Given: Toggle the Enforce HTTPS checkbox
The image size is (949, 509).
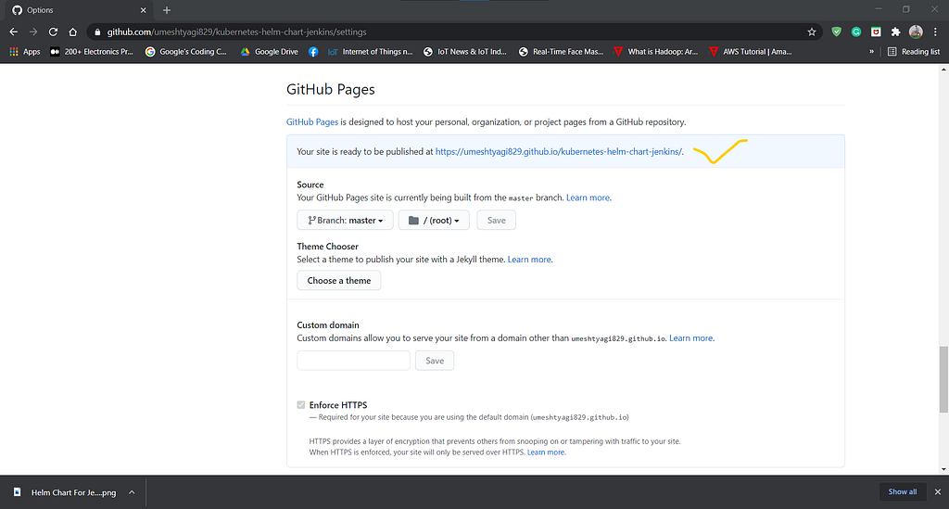Looking at the screenshot, I should click(301, 404).
